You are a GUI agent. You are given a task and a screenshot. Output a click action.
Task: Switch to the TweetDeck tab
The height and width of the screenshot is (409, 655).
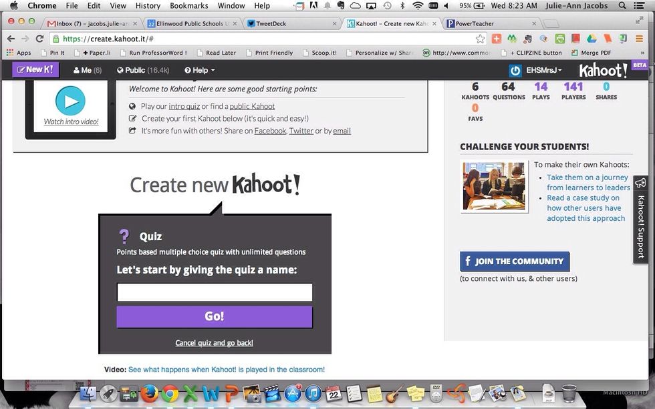click(x=291, y=24)
